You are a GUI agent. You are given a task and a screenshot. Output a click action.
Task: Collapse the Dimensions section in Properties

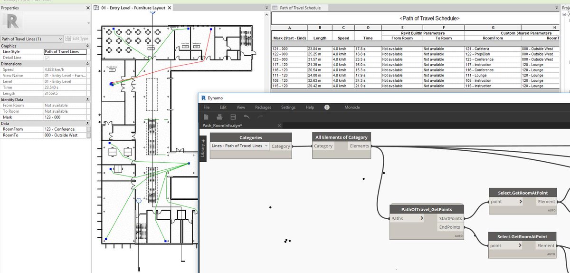click(88, 63)
